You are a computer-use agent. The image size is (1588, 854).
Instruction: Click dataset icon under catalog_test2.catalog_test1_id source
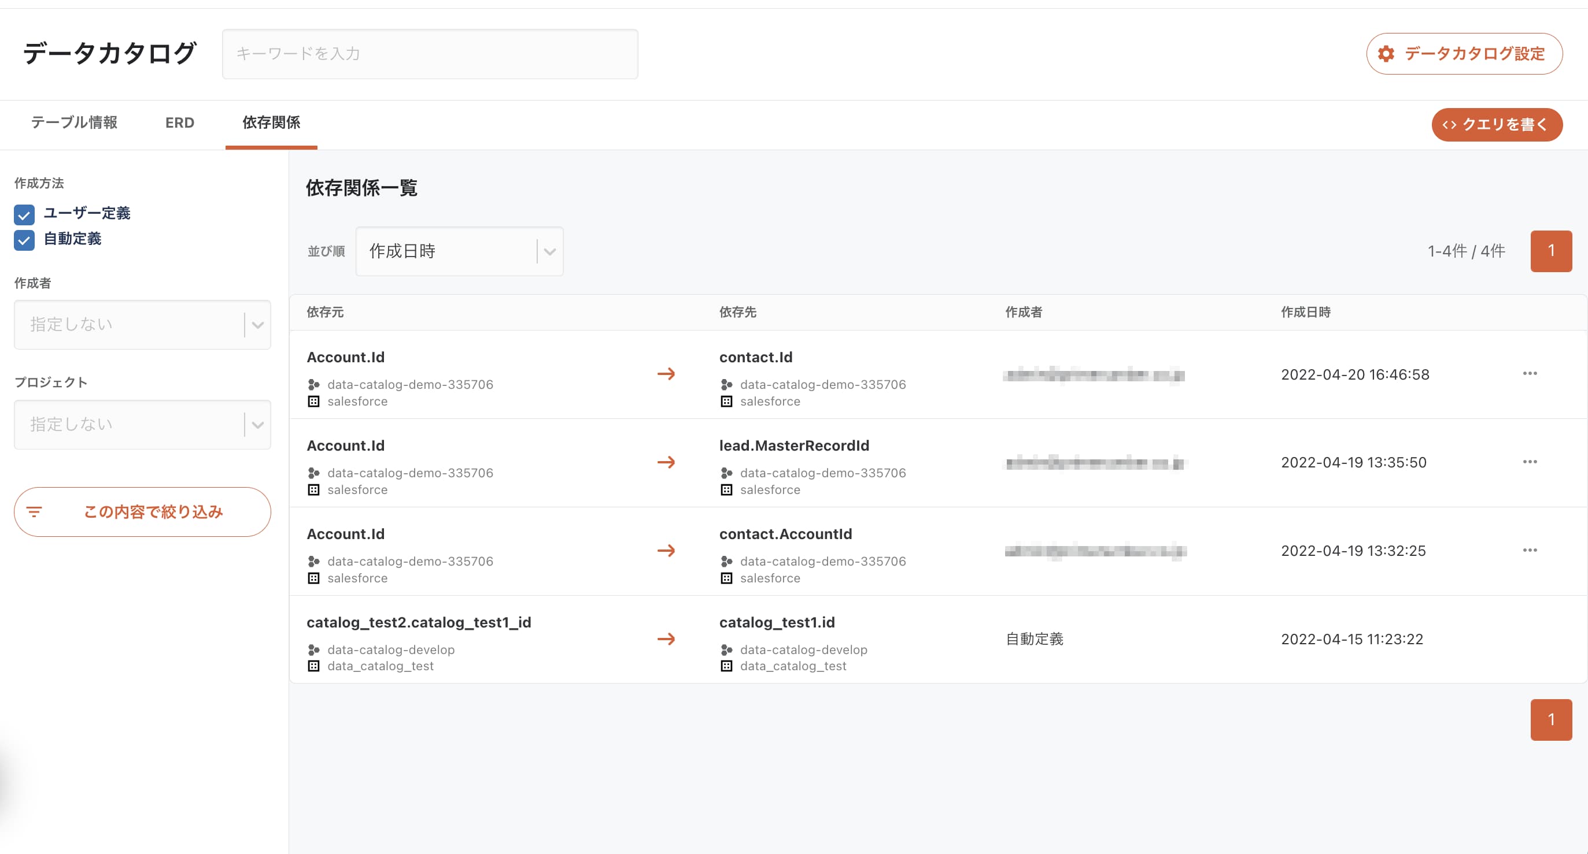[x=313, y=666]
